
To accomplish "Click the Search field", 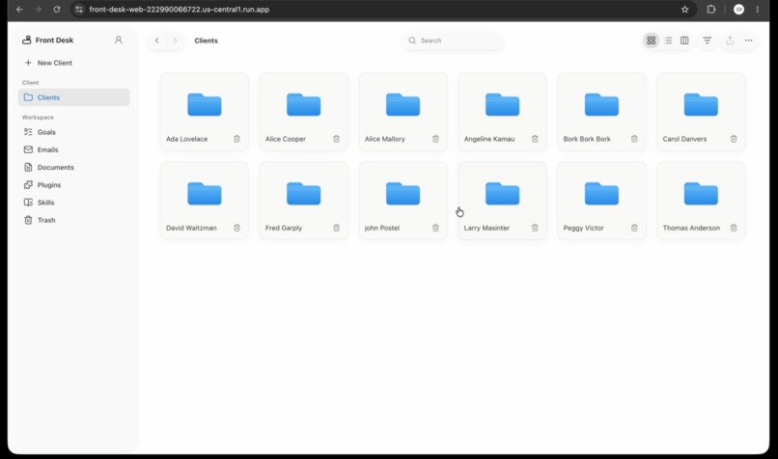I will [x=453, y=40].
